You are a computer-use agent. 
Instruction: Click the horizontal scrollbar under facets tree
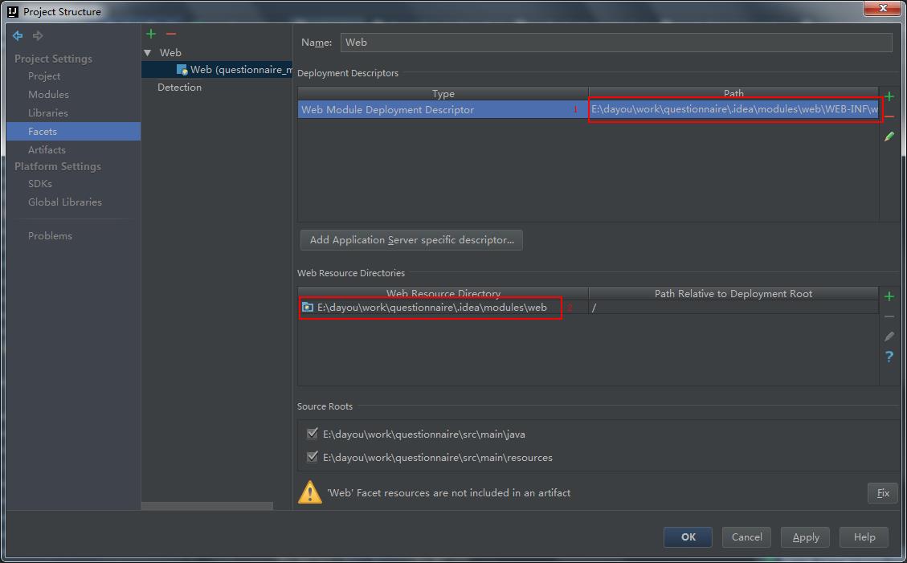[207, 506]
